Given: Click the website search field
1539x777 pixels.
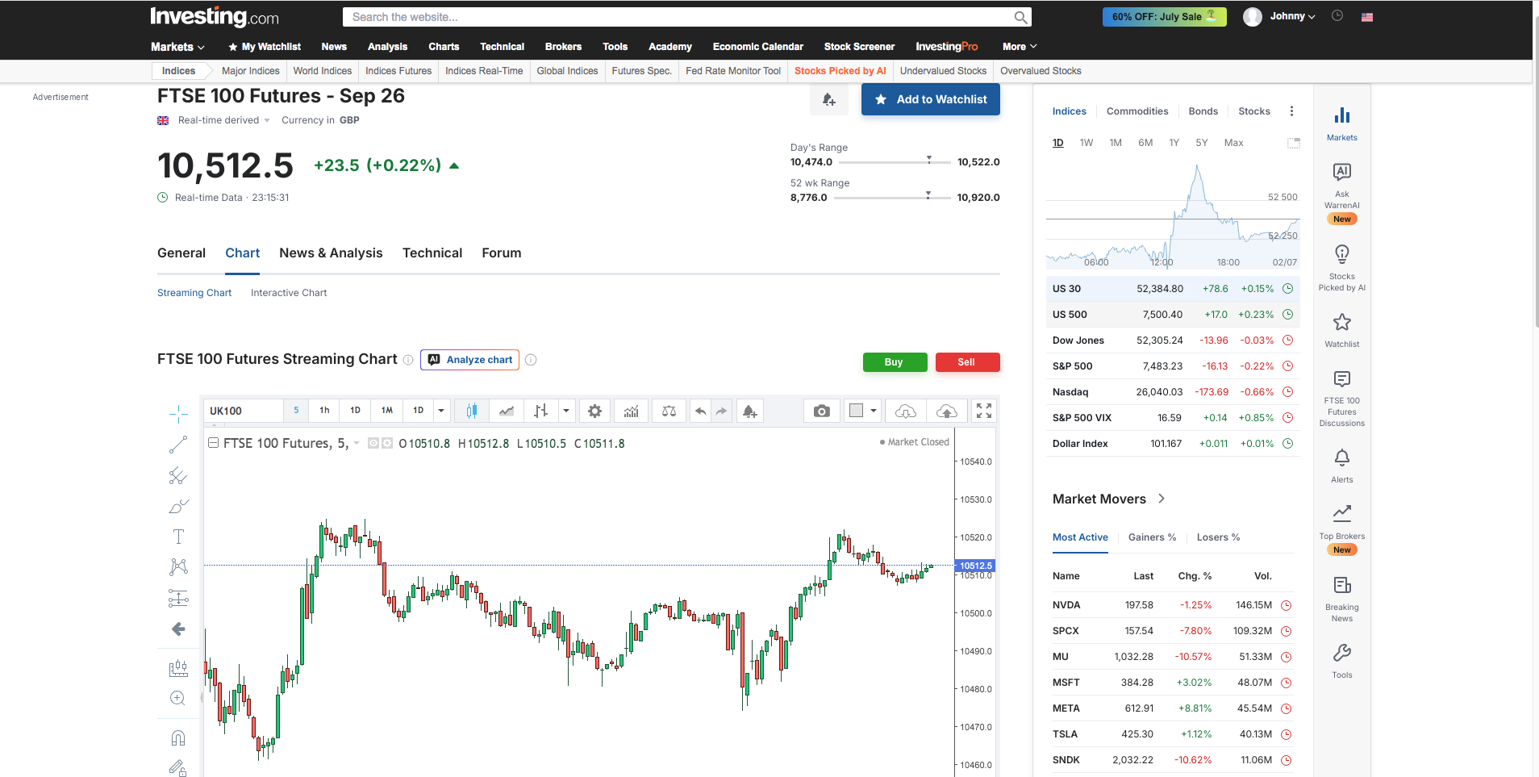Looking at the screenshot, I should click(686, 17).
